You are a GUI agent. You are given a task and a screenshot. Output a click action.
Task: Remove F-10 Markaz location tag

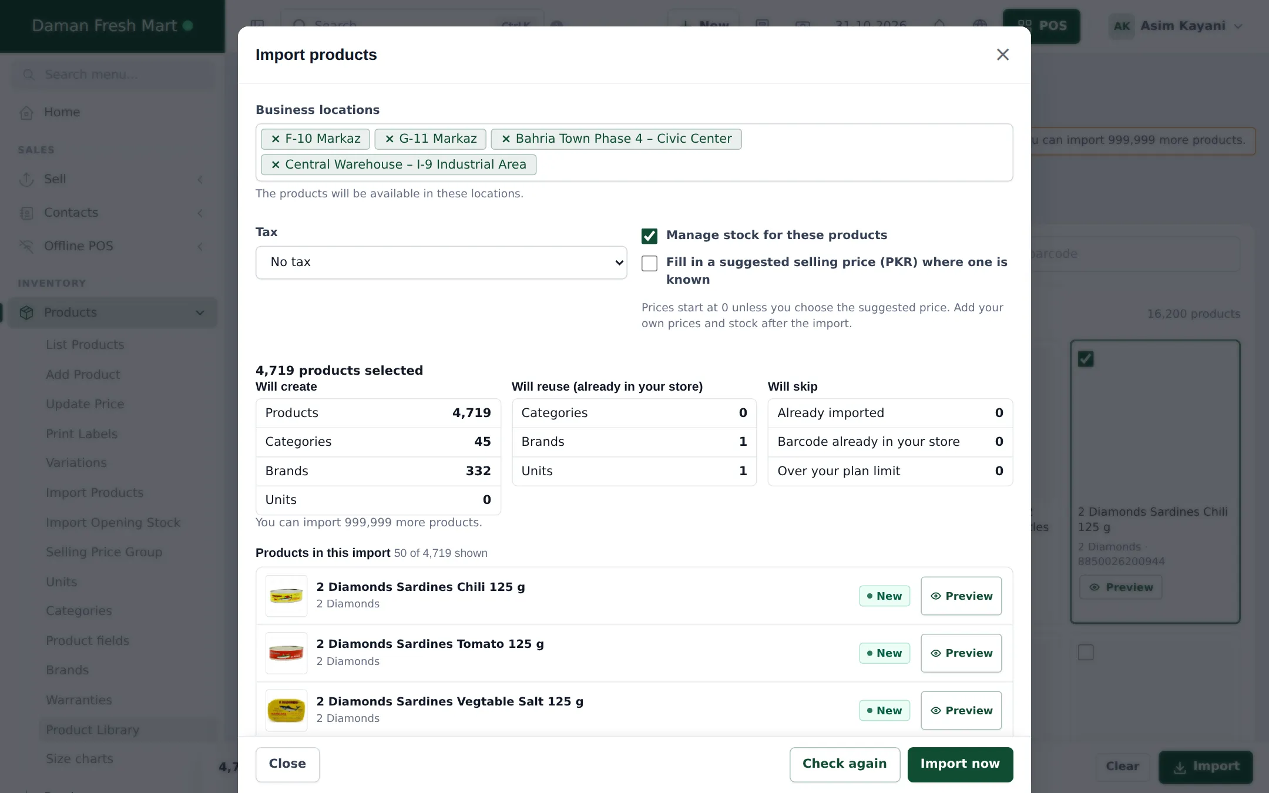[275, 139]
